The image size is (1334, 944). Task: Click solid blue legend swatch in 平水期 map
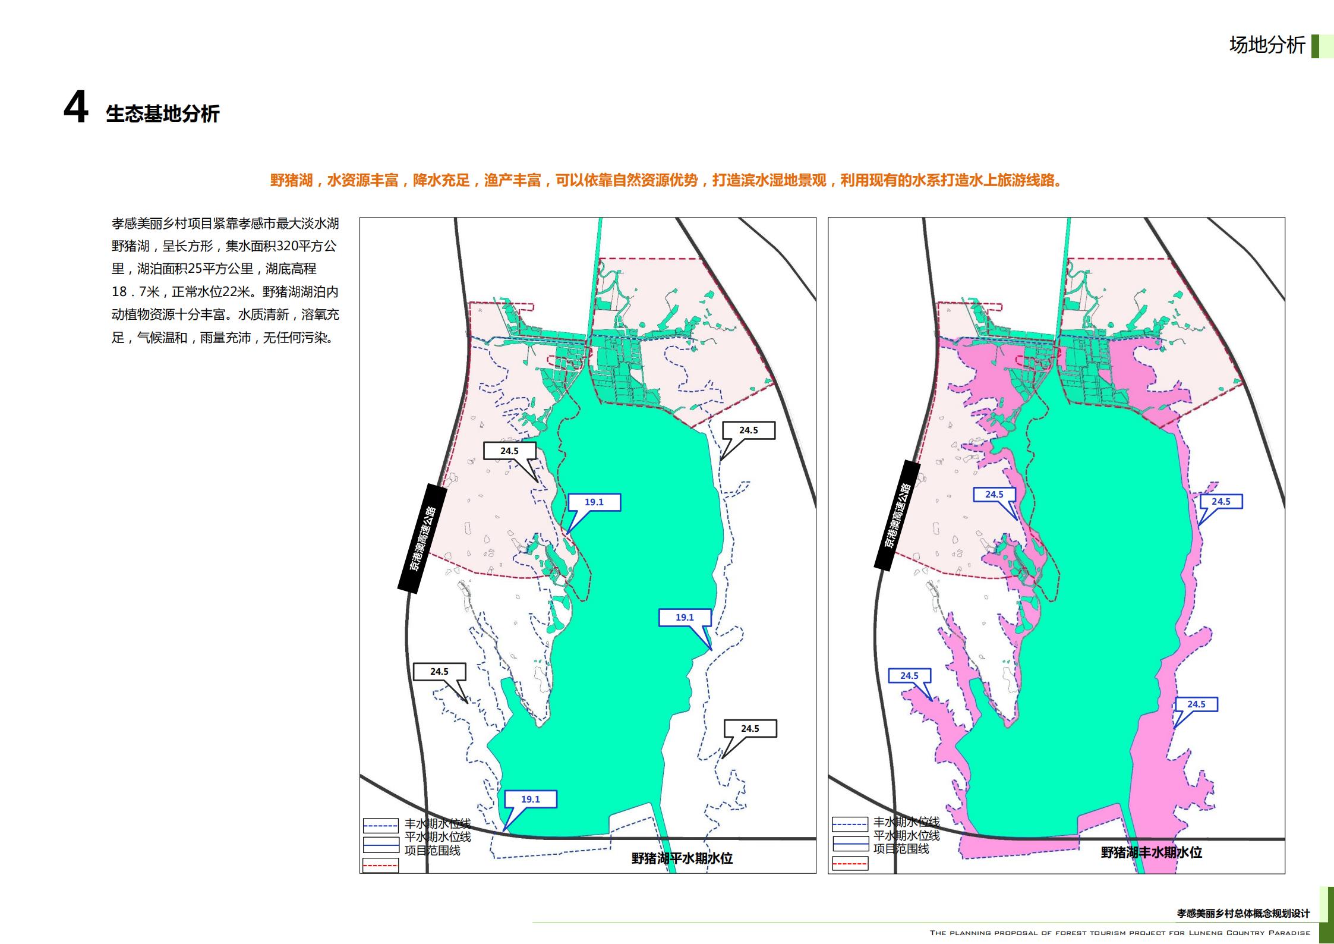(381, 845)
